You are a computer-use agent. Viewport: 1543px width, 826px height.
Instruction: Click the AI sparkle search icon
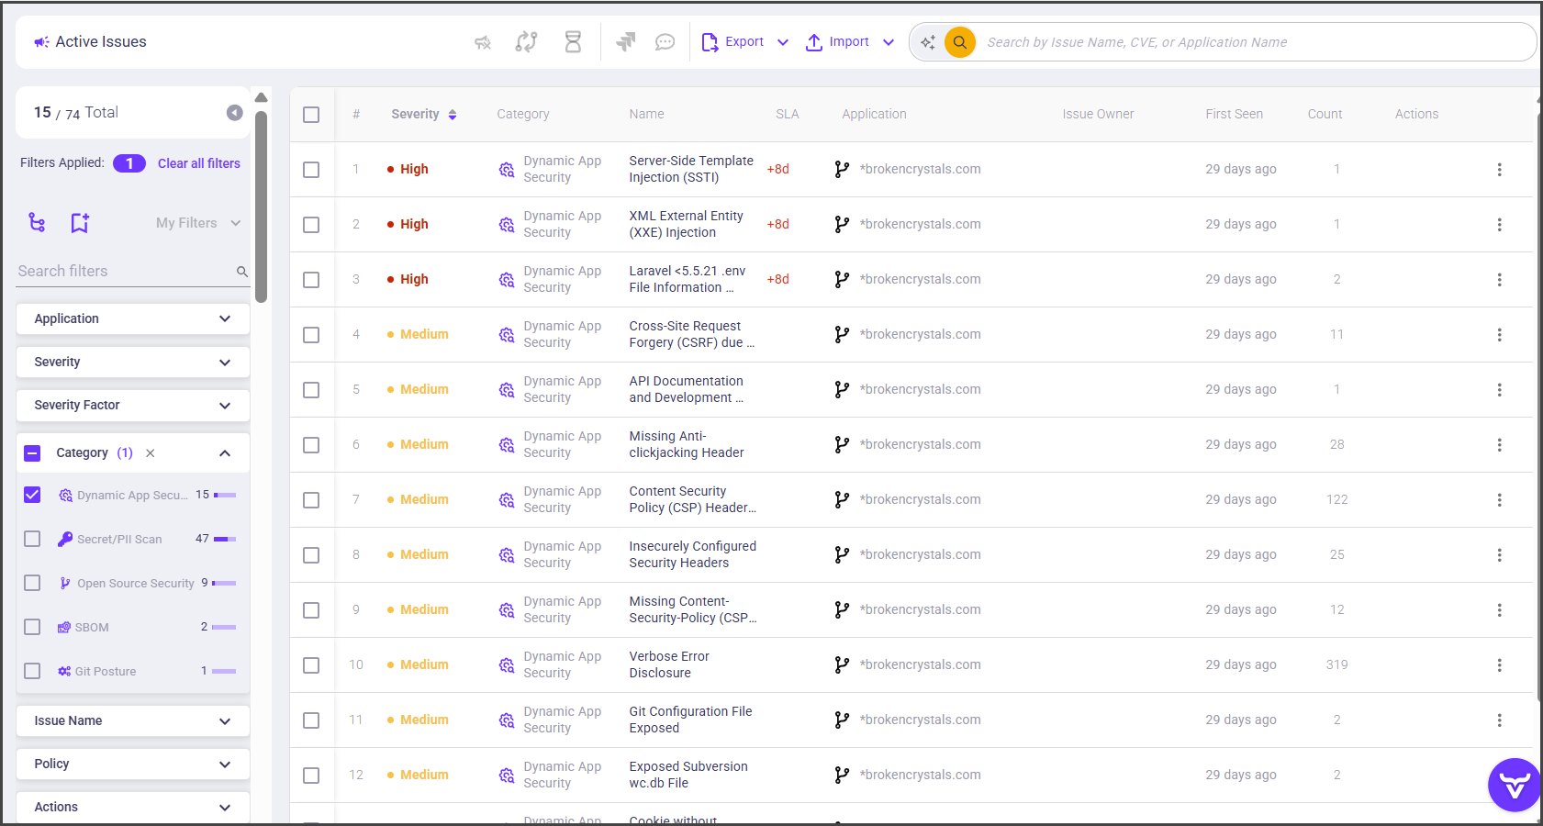click(x=928, y=42)
